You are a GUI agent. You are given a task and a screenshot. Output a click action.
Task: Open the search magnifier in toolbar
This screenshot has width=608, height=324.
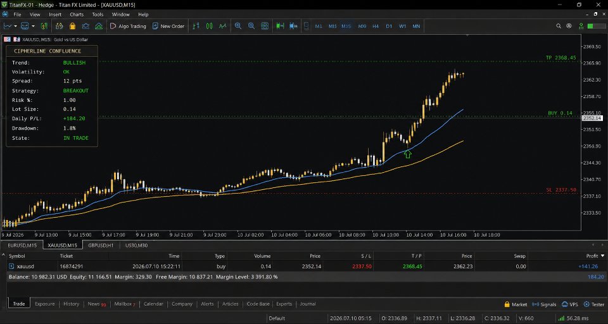pyautogui.click(x=559, y=26)
